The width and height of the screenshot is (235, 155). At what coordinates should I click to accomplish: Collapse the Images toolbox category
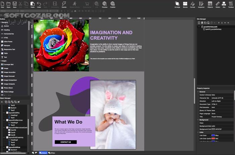click(x=1, y=61)
